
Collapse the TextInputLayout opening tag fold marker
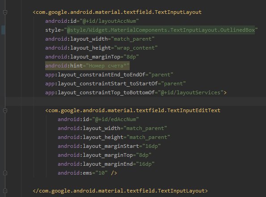(5, 12)
